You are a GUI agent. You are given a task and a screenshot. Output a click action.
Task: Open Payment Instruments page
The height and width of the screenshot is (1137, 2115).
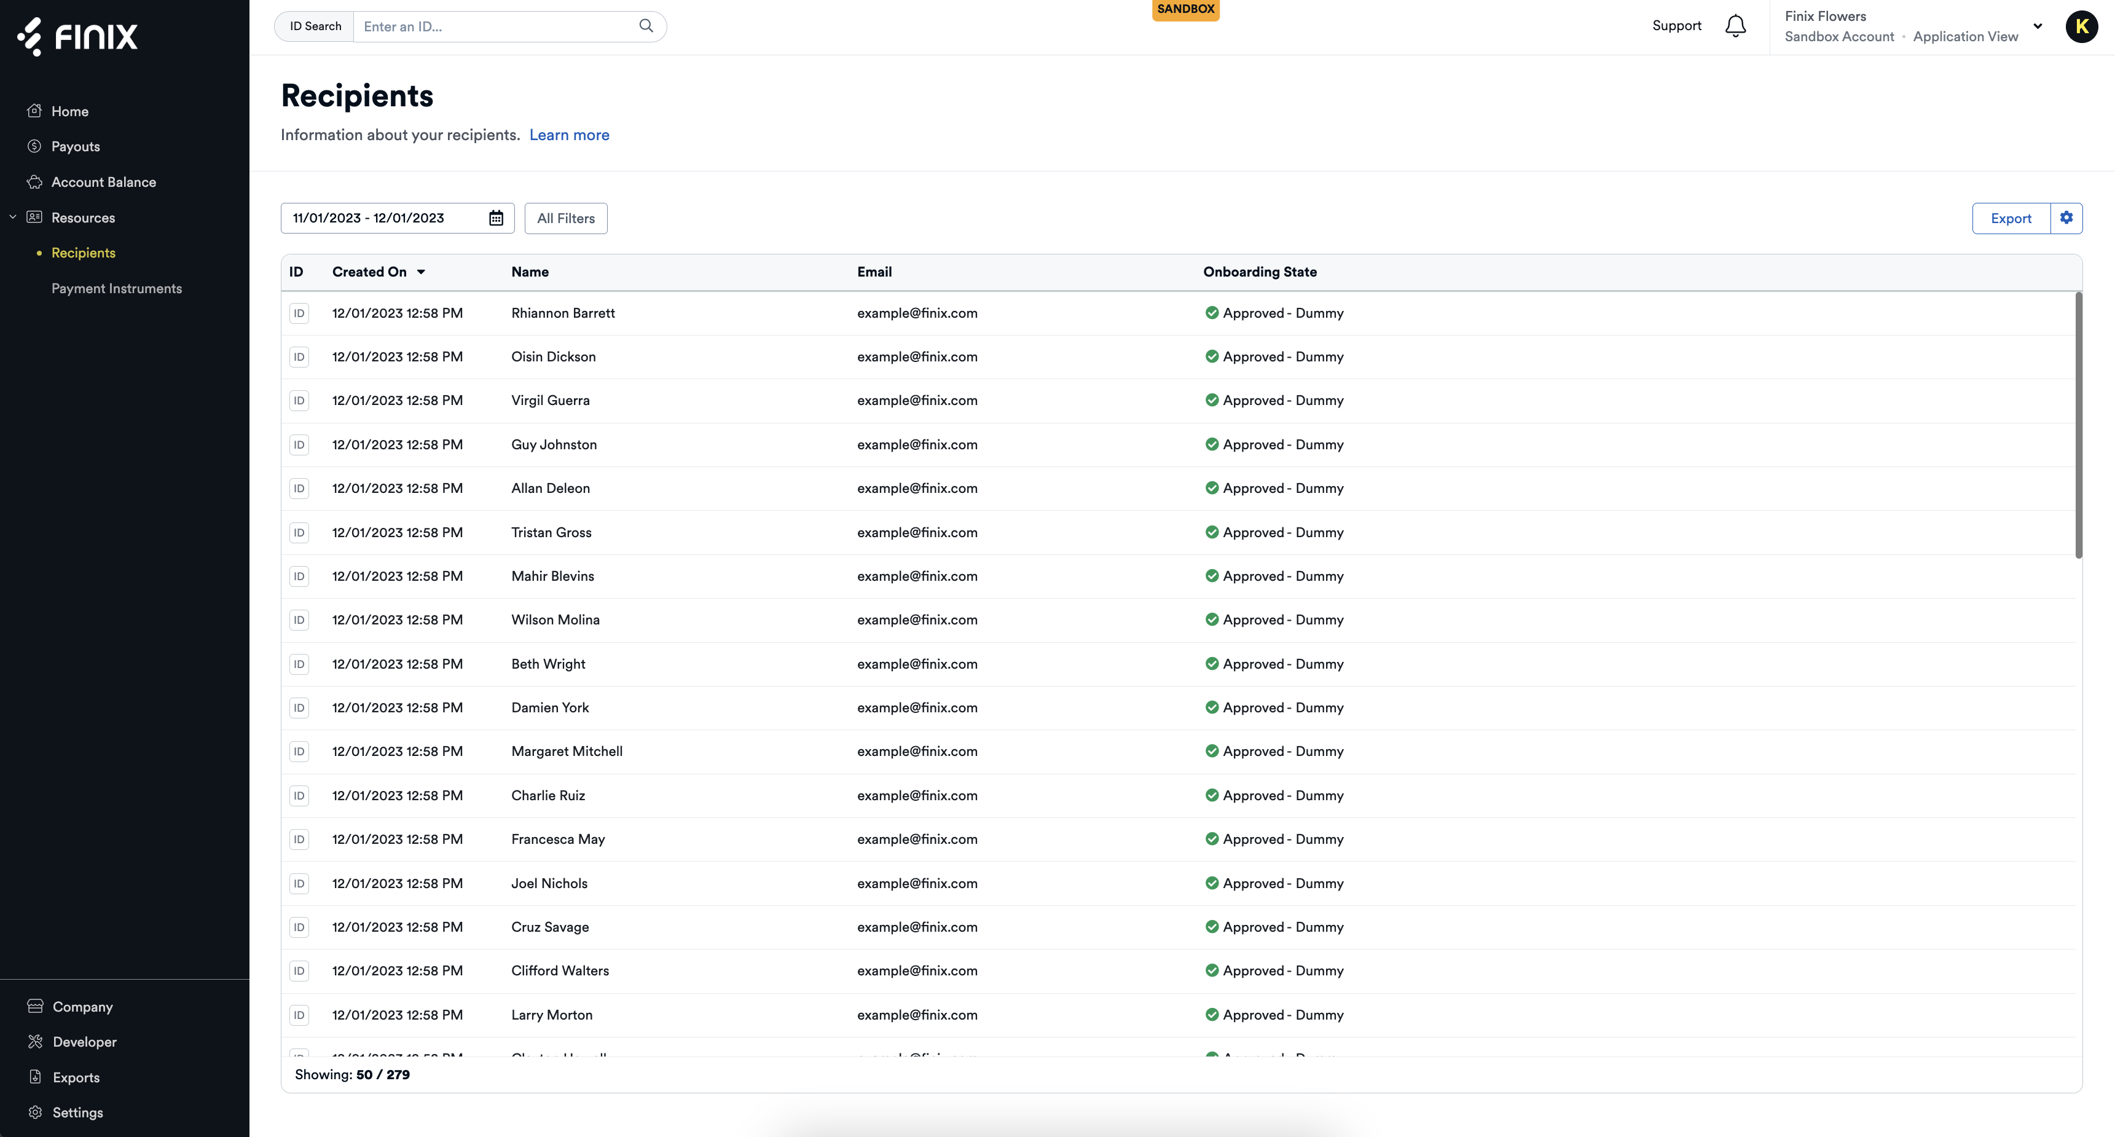click(117, 288)
